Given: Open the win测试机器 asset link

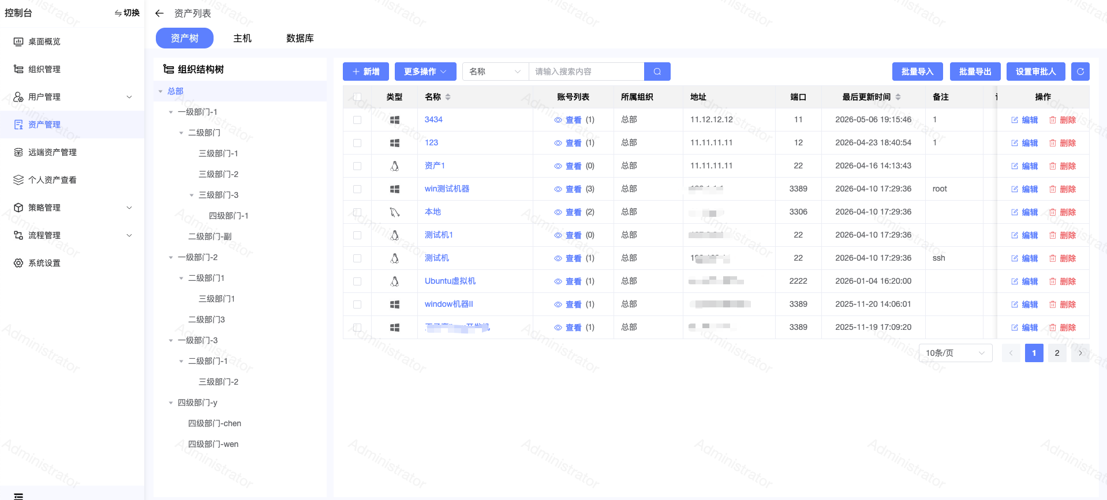Looking at the screenshot, I should click(447, 189).
